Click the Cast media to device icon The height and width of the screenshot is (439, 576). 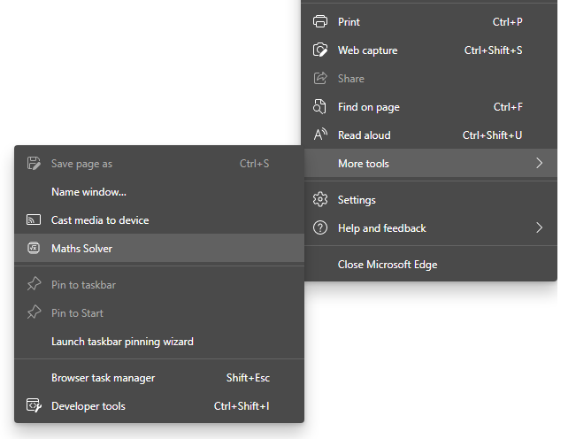(34, 220)
